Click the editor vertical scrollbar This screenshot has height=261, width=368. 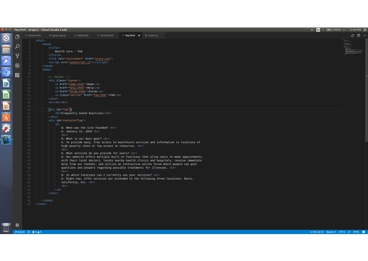(x=366, y=90)
